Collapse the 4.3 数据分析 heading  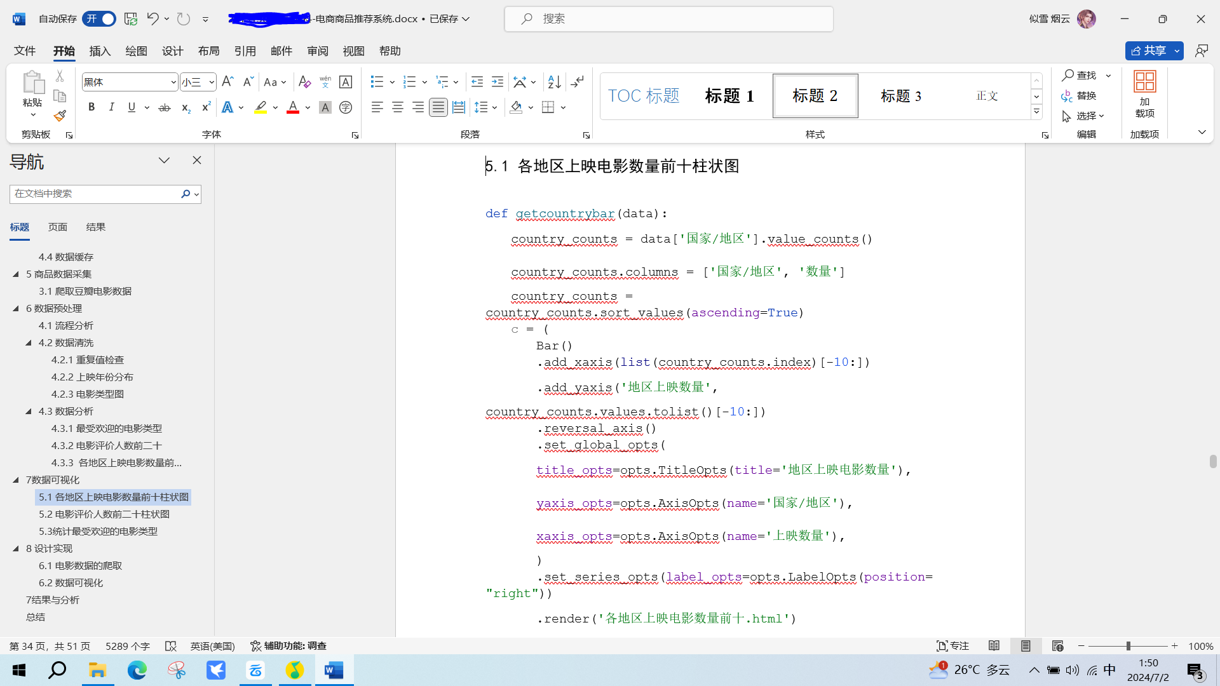coord(29,411)
